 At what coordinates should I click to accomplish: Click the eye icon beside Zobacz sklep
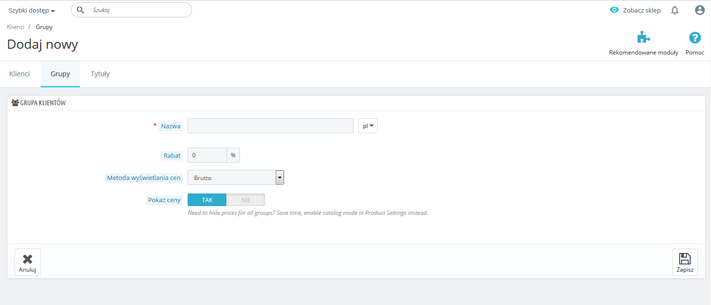[614, 10]
